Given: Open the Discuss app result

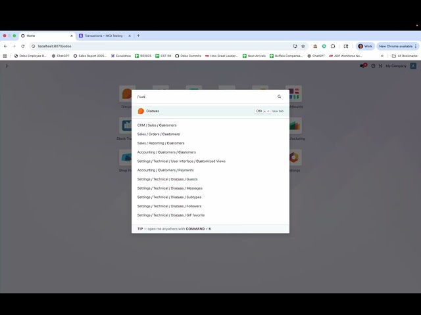Looking at the screenshot, I should [210, 111].
